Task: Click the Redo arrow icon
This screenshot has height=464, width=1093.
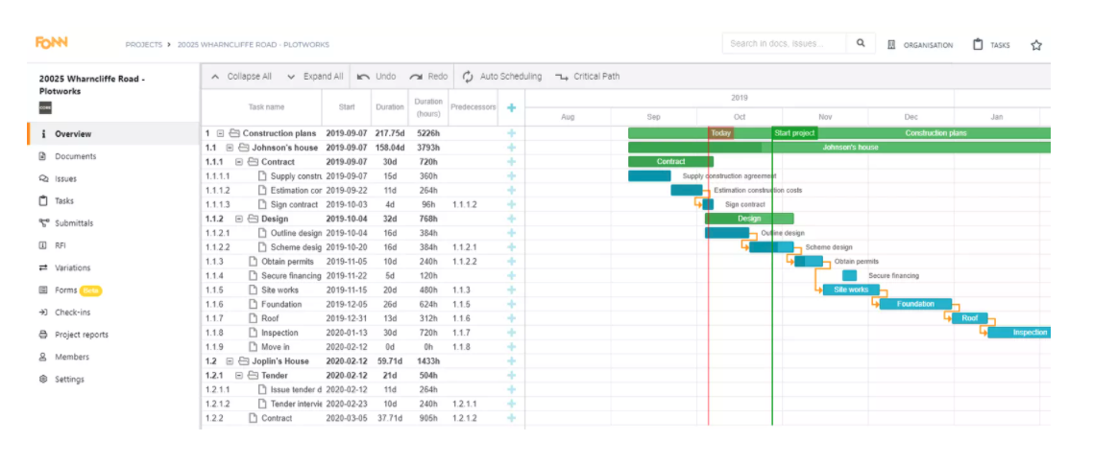Action: point(416,77)
